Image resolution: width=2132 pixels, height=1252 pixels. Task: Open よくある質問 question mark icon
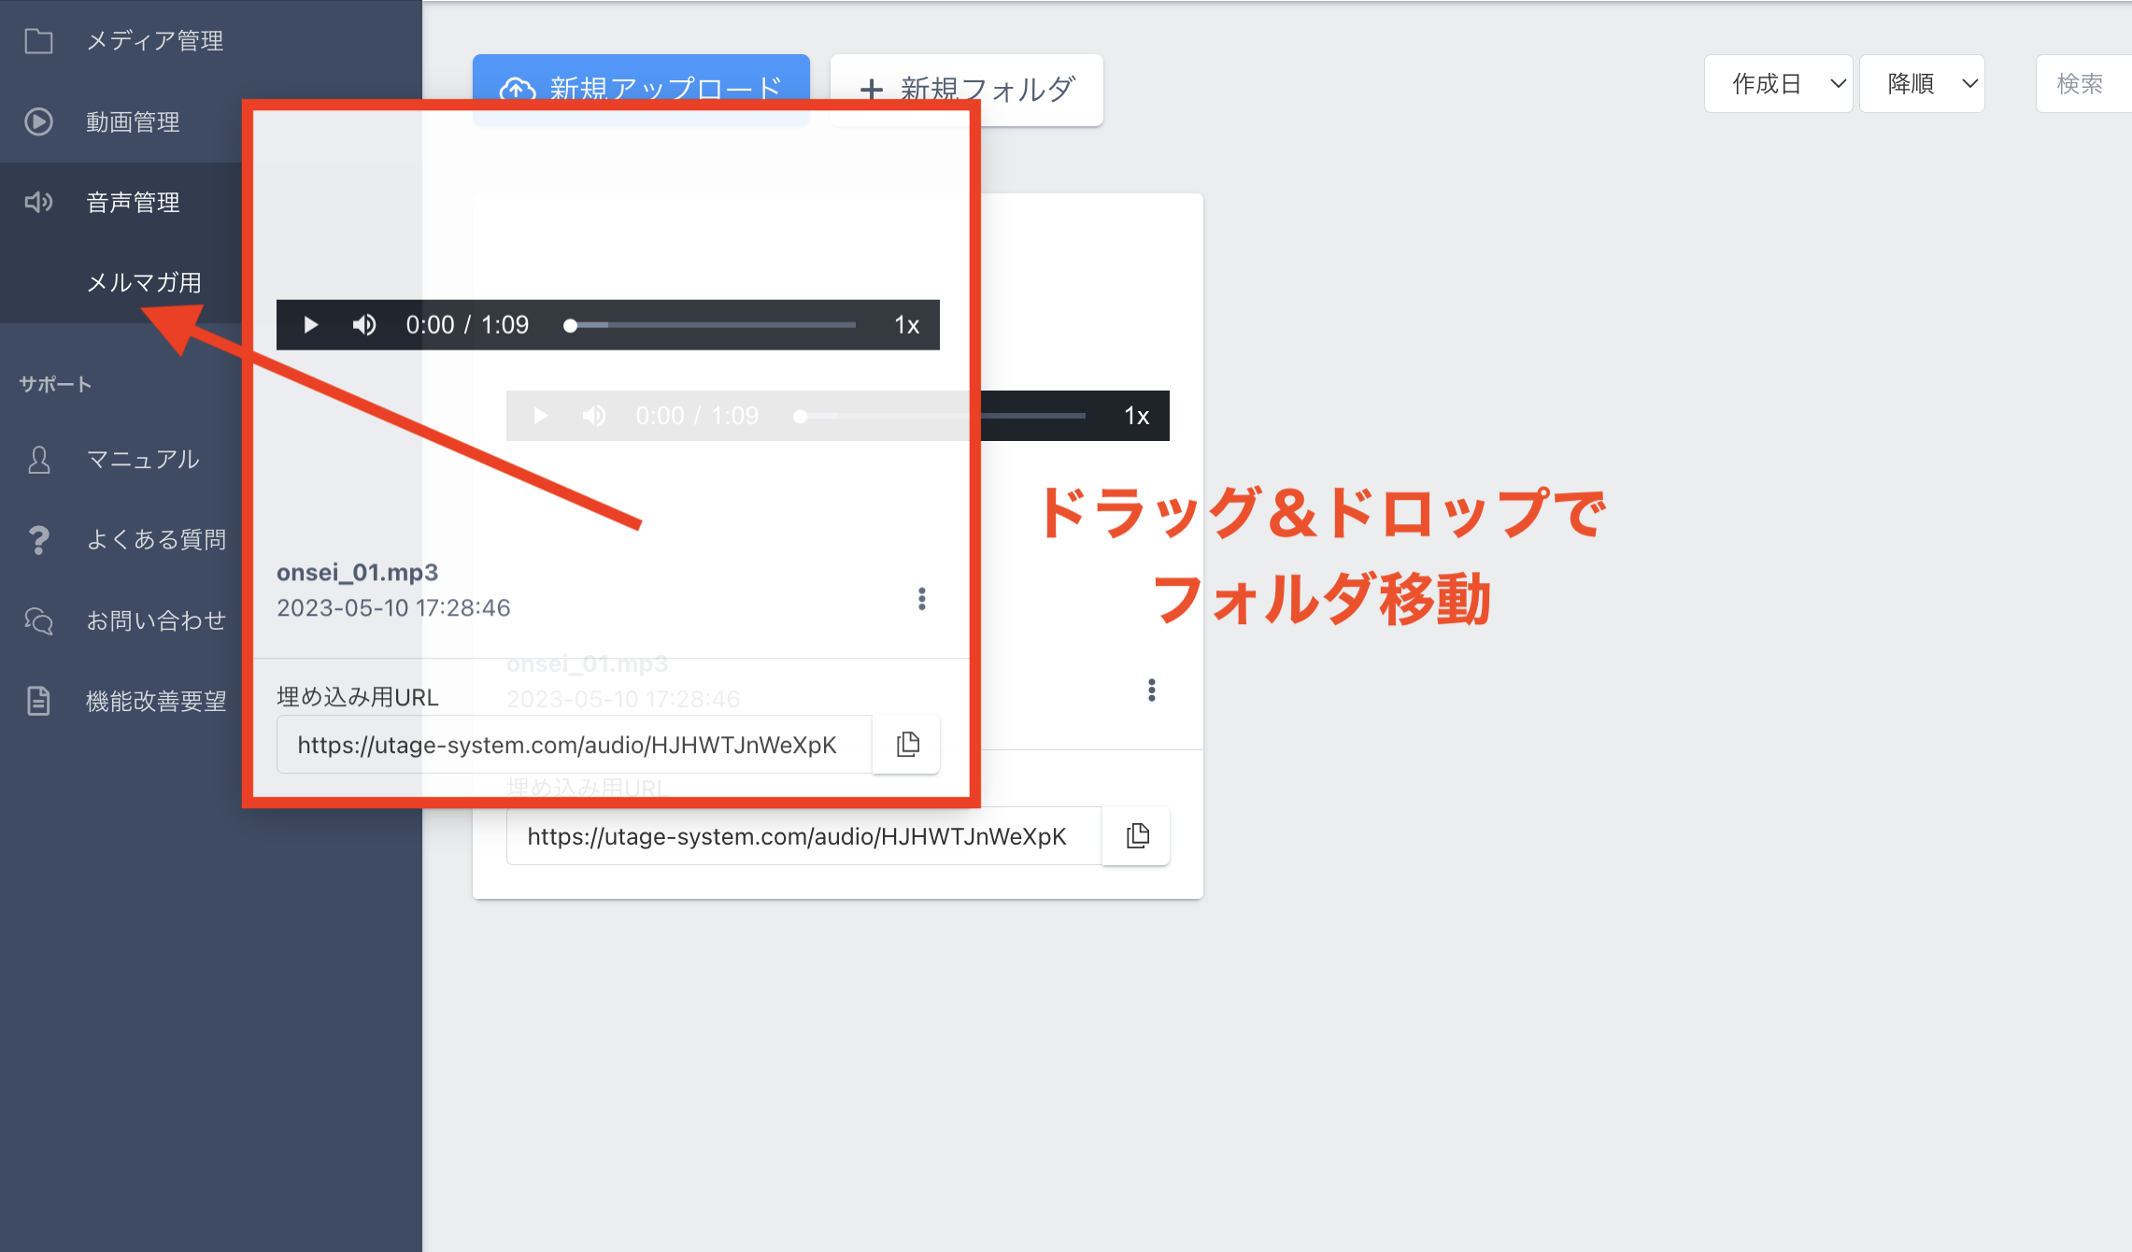tap(38, 539)
